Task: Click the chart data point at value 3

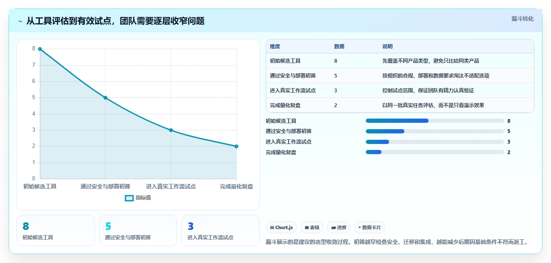Action: point(171,130)
